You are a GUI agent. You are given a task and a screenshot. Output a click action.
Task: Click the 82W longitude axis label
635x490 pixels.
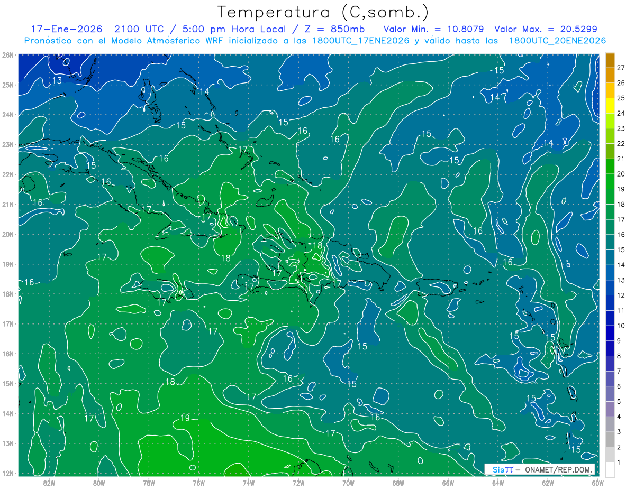click(49, 483)
